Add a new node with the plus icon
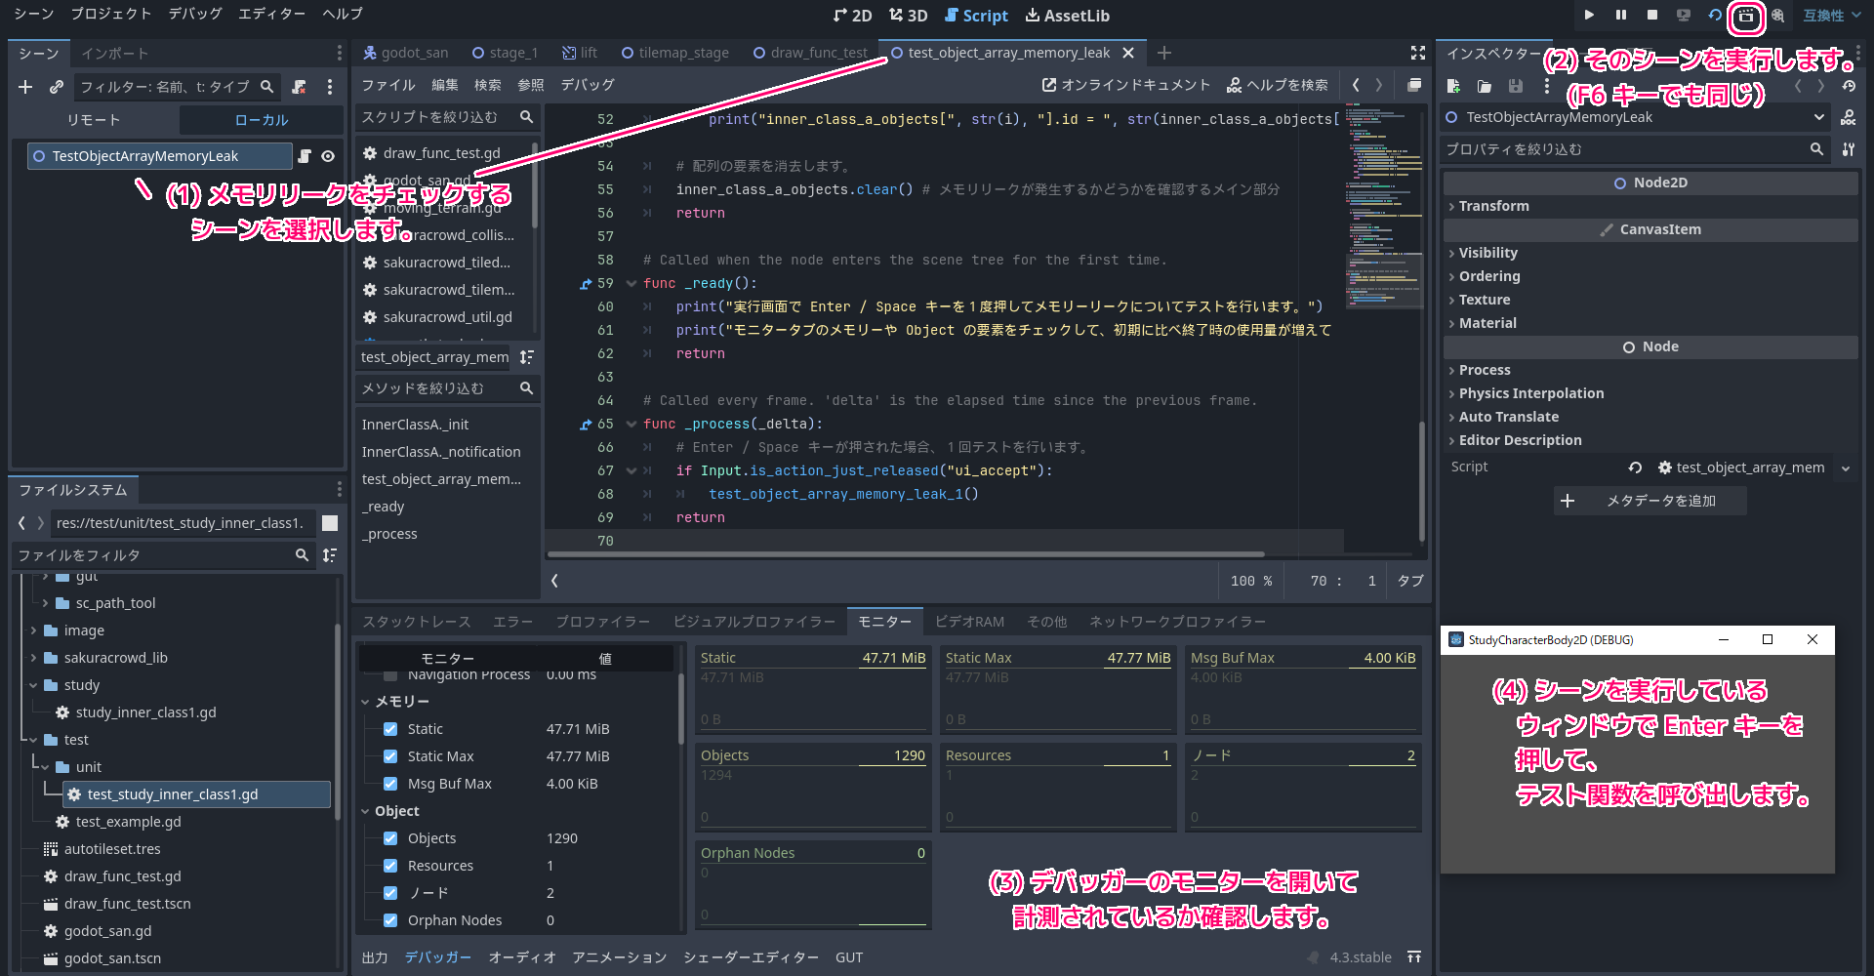1874x976 pixels. pyautogui.click(x=25, y=87)
